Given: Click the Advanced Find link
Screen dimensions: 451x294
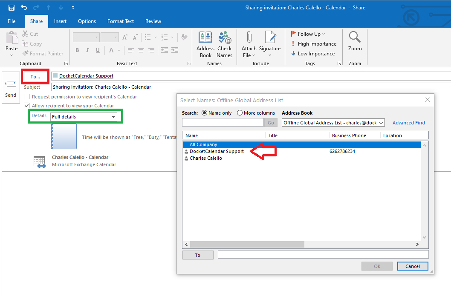Looking at the screenshot, I should 408,123.
